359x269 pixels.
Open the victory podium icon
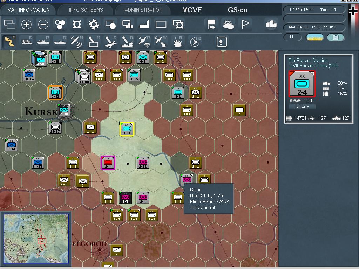272,24
